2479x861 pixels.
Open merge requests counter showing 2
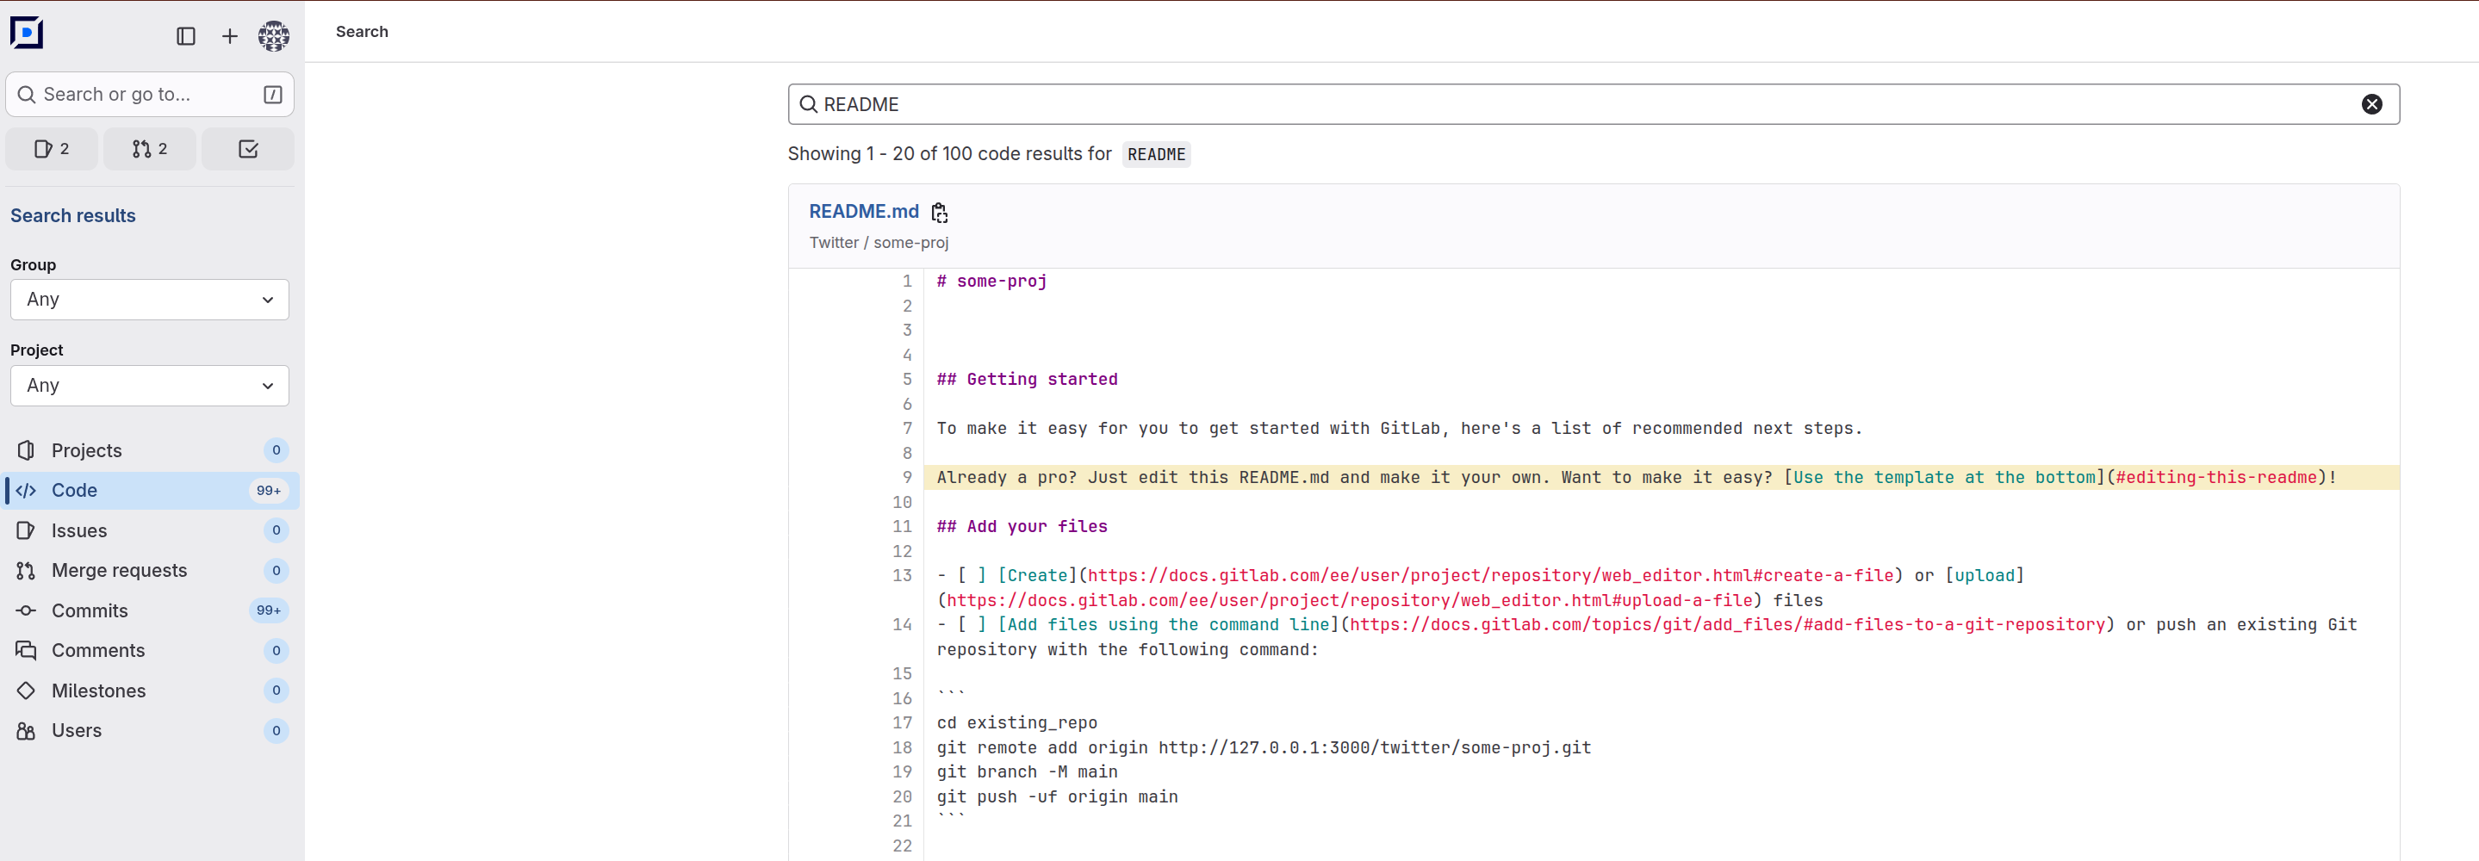coord(150,149)
